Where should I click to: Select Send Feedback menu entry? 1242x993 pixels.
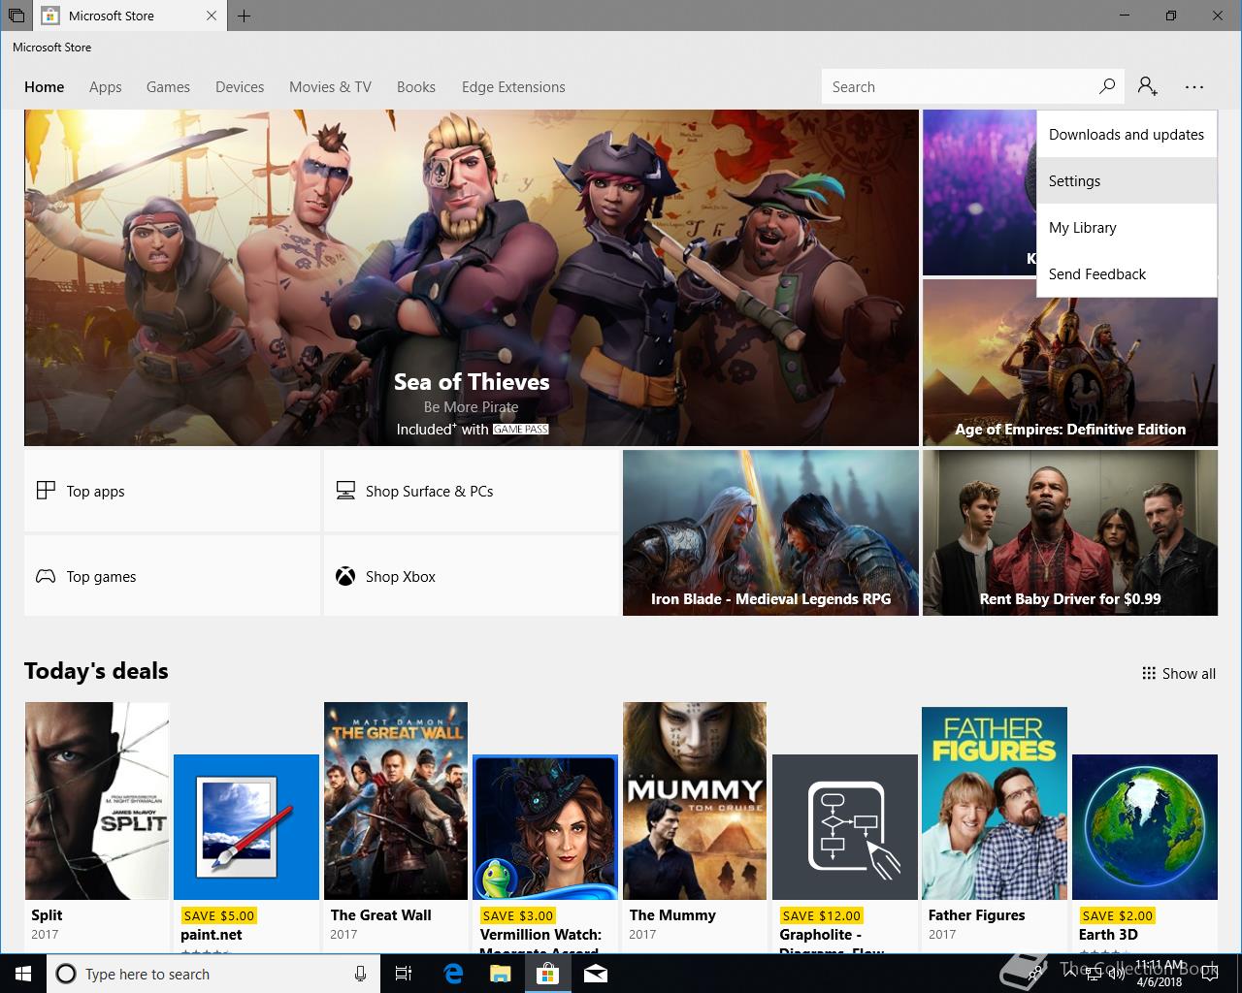(x=1127, y=274)
